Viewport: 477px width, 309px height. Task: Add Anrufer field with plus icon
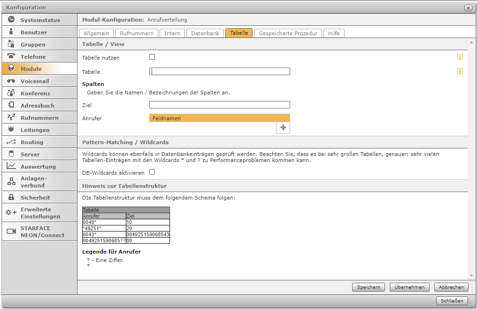283,127
